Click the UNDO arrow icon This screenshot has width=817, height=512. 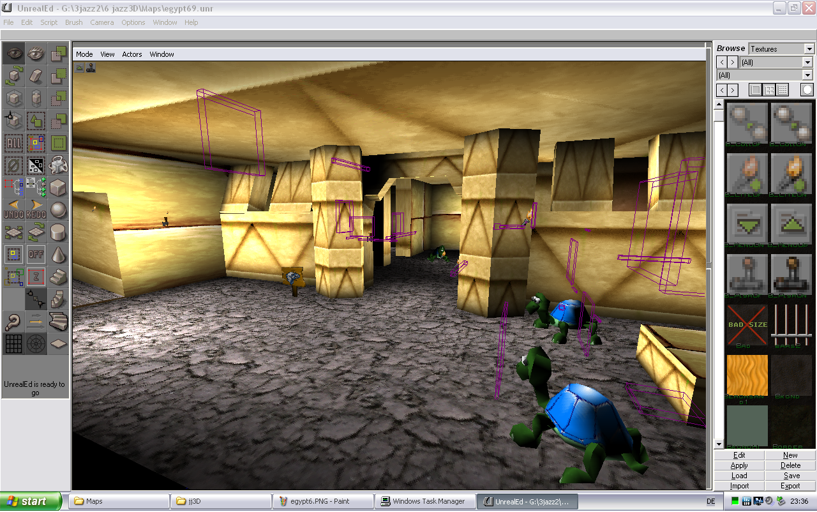[x=13, y=210]
